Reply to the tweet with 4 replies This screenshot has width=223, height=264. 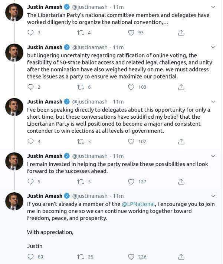[31, 141]
